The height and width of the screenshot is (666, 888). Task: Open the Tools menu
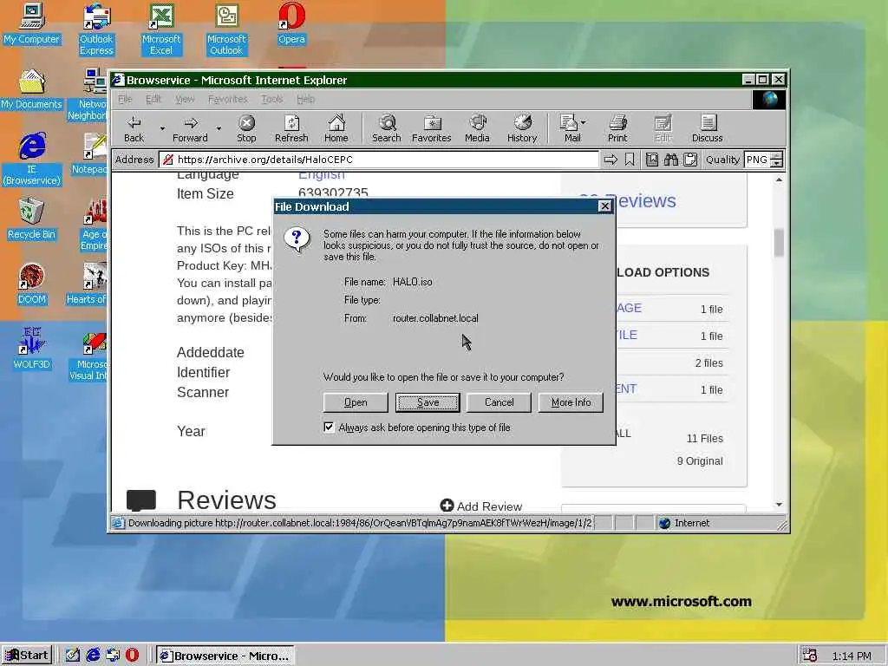pos(271,99)
